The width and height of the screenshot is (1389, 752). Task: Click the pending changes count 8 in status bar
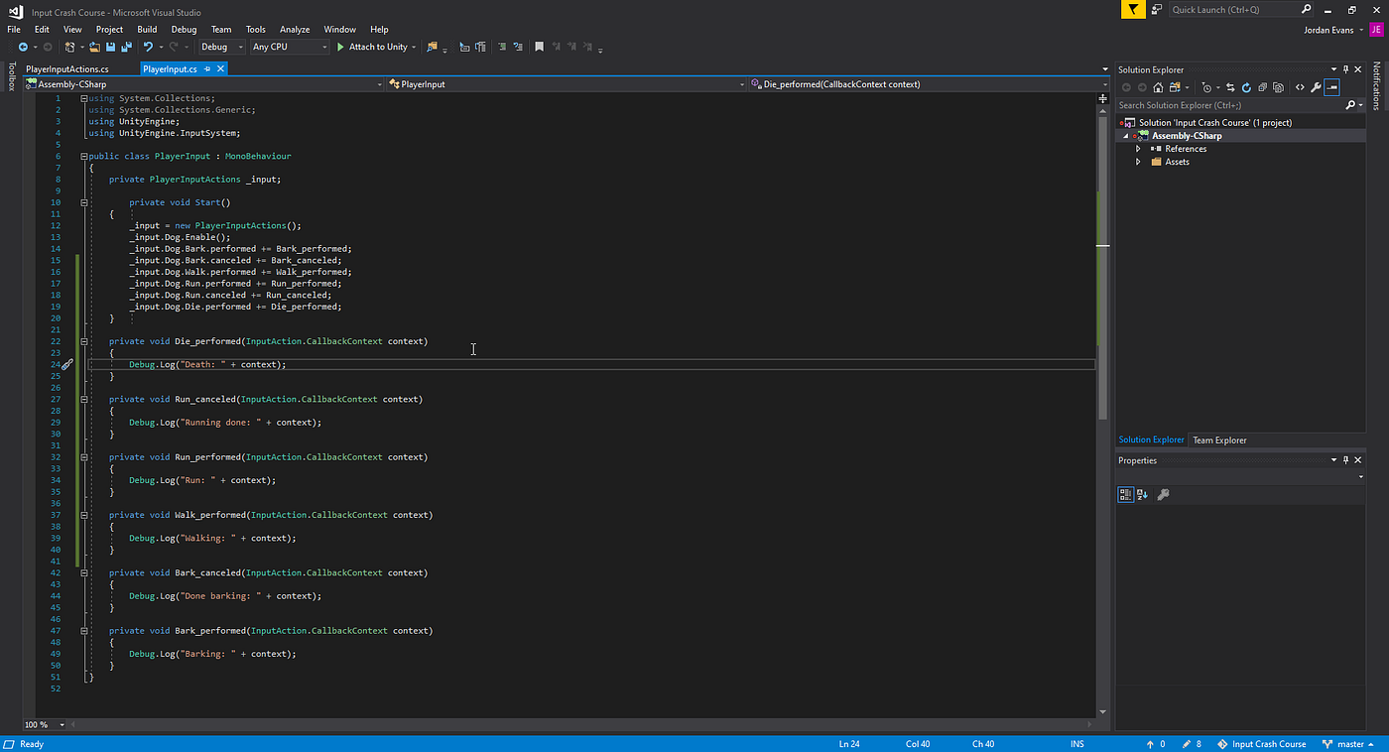point(1192,744)
